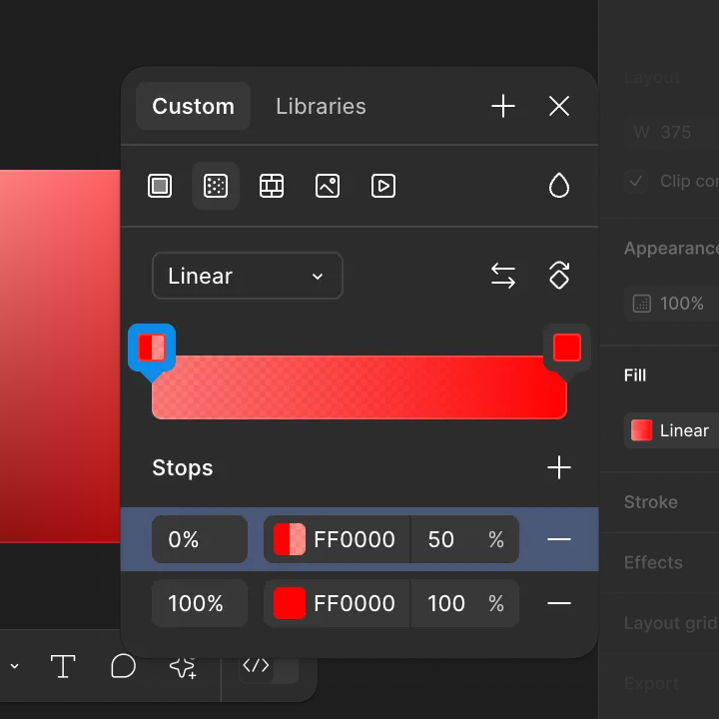The image size is (719, 719).
Task: Select the left gradient stop handle
Action: point(152,348)
